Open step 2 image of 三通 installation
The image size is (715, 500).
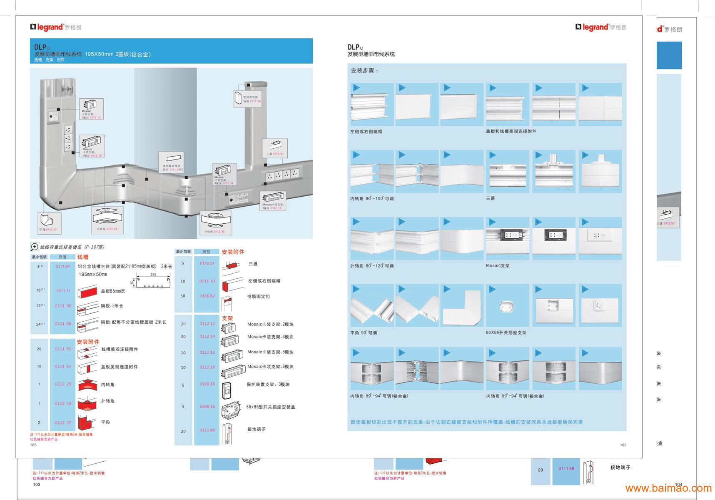(x=554, y=172)
